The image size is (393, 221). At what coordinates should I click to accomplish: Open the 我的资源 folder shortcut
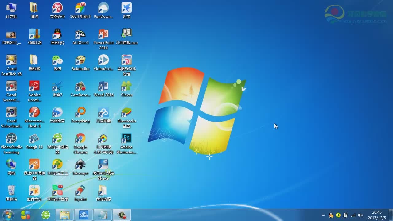103,193
